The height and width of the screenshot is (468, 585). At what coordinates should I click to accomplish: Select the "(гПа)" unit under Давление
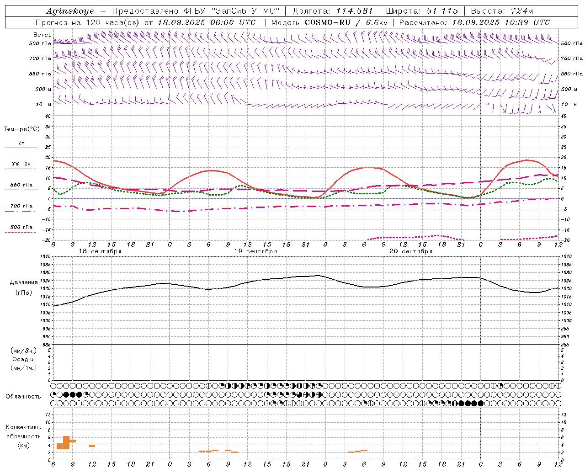pos(23,292)
